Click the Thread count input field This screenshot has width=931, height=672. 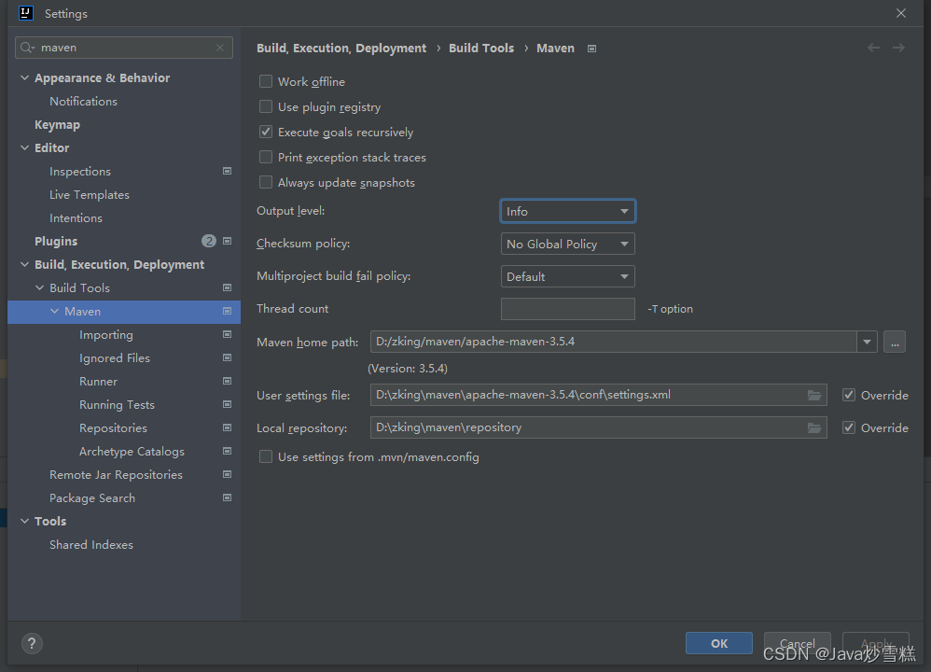coord(567,309)
